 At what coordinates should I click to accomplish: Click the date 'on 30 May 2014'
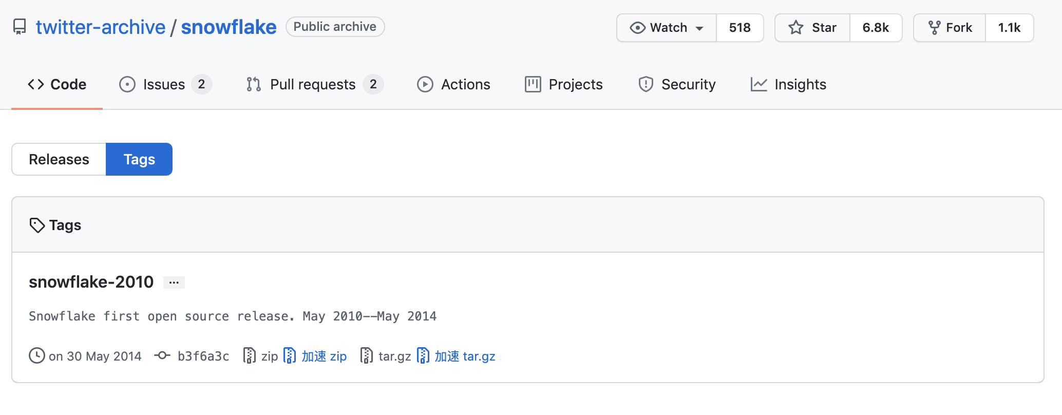click(x=95, y=356)
